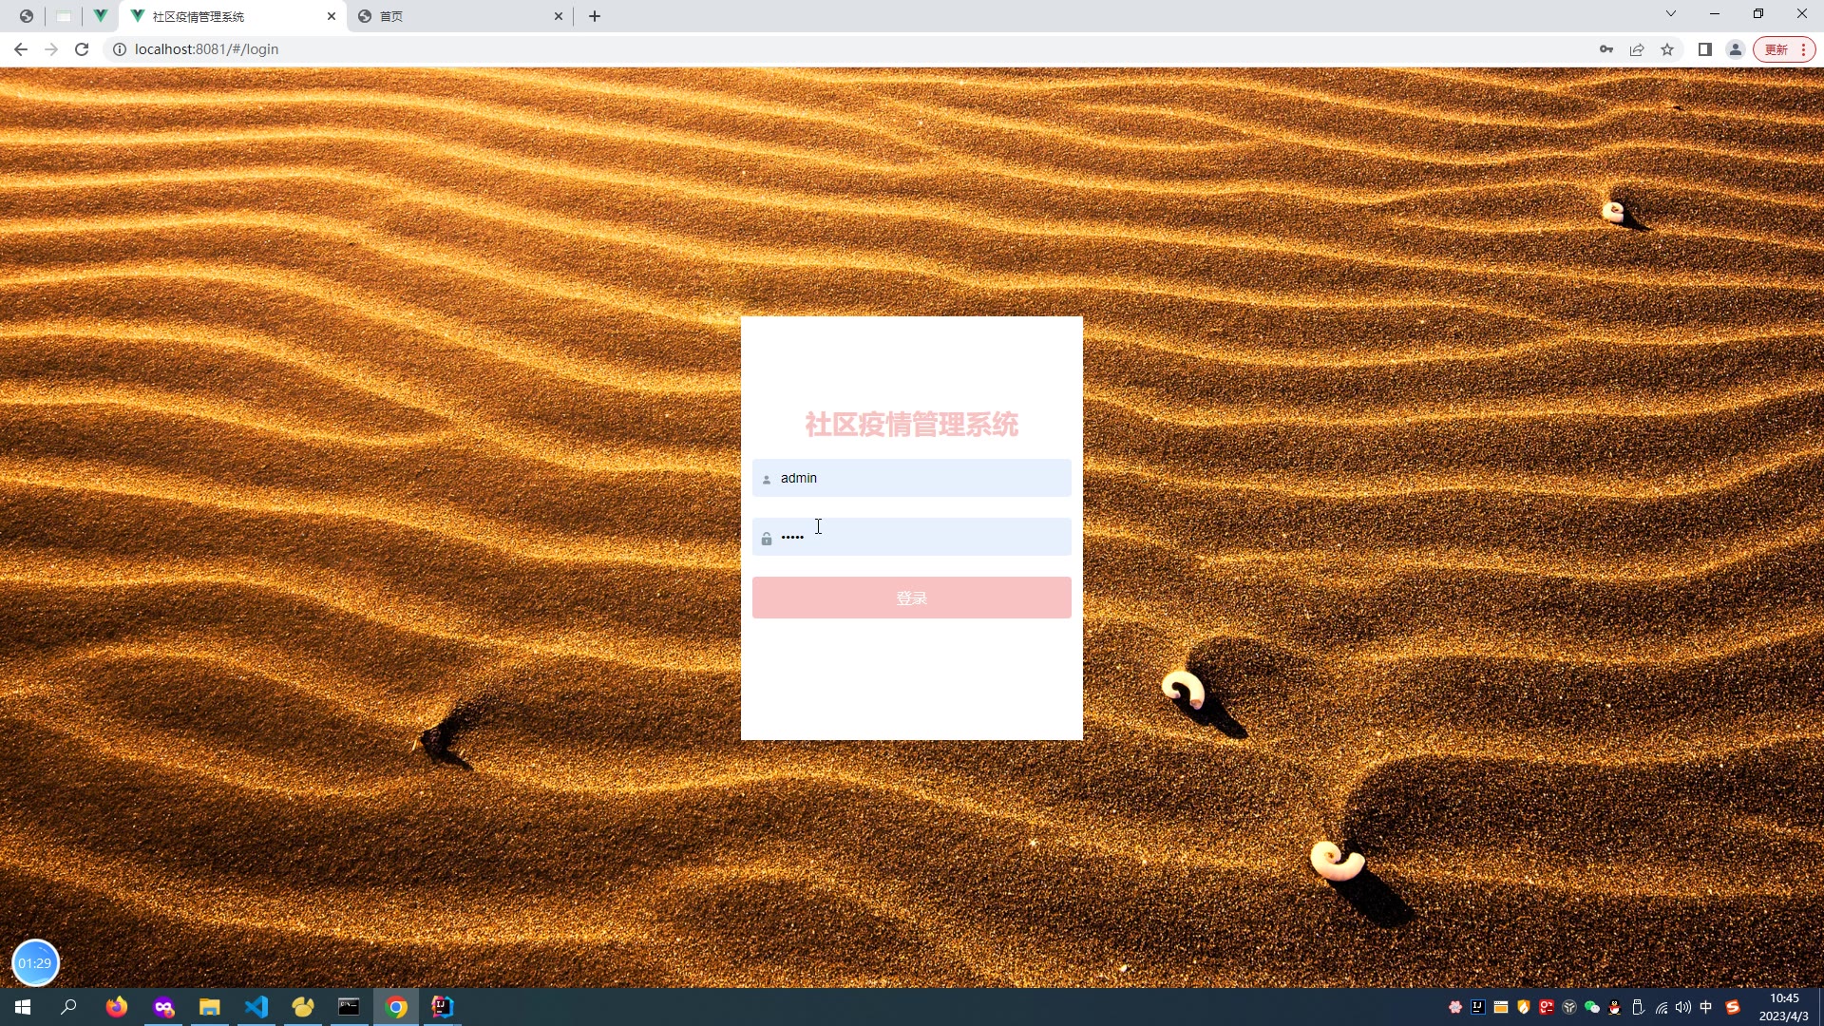Focus the admin username input field
Screen dimensions: 1824x1026
pyautogui.click(x=911, y=478)
